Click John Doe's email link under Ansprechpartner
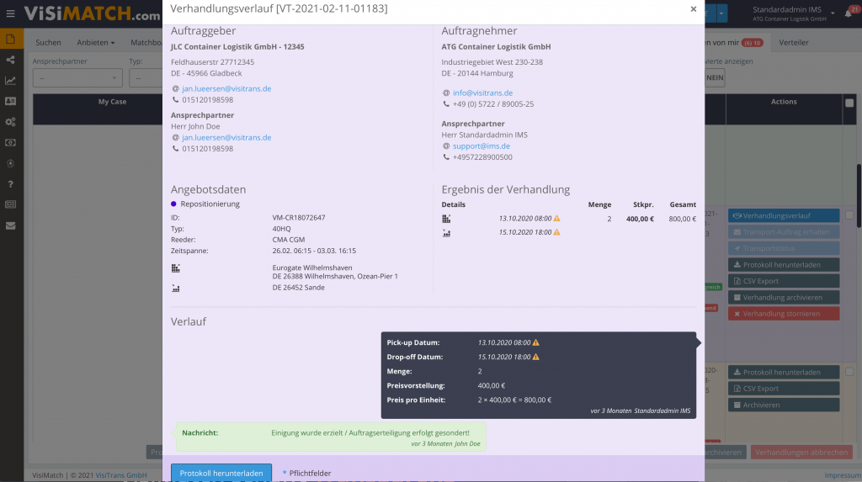This screenshot has width=862, height=482. pyautogui.click(x=226, y=137)
